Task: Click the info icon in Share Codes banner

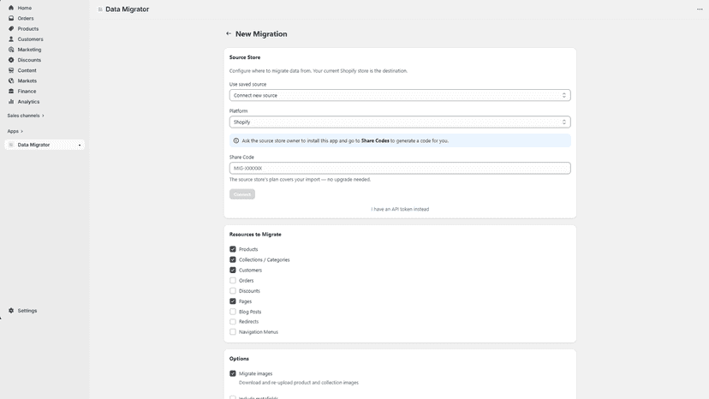Action: (236, 140)
